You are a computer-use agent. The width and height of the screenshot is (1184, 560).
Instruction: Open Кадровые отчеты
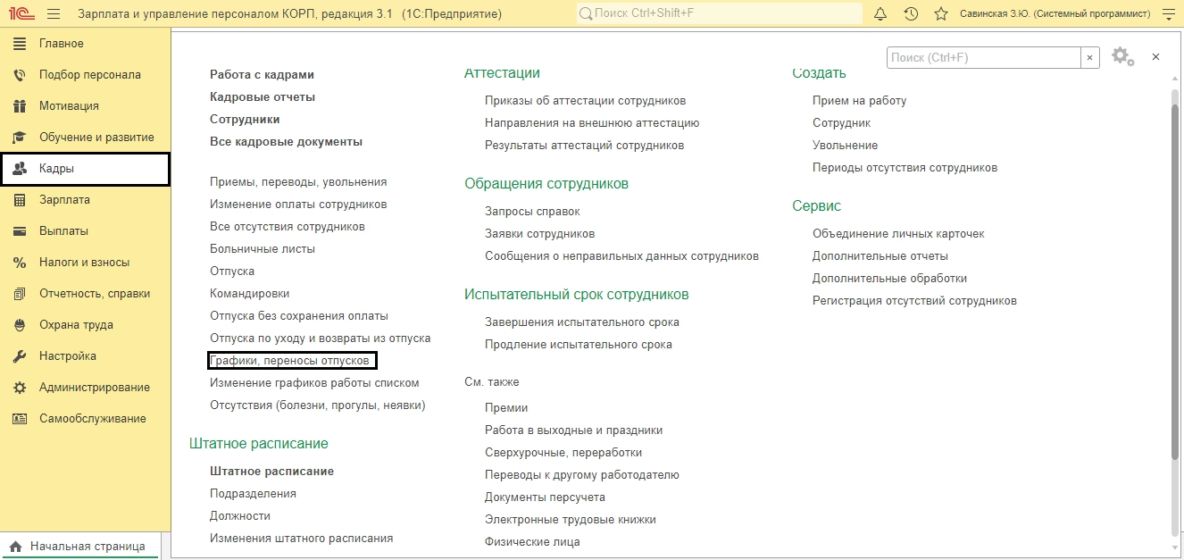click(x=263, y=97)
